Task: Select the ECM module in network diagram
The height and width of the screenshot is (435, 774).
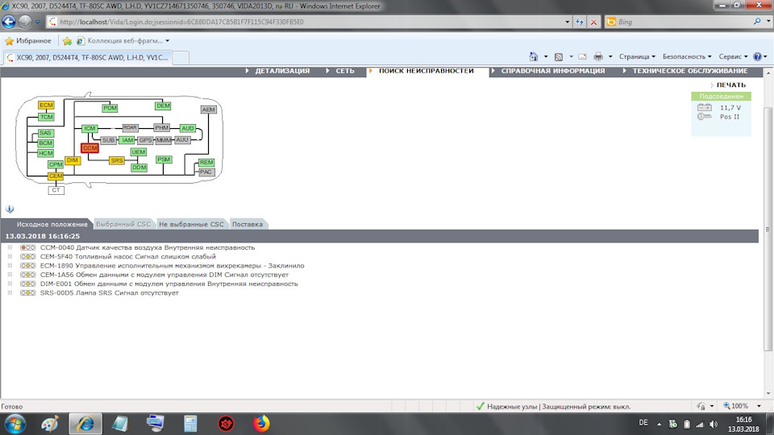Action: (46, 105)
